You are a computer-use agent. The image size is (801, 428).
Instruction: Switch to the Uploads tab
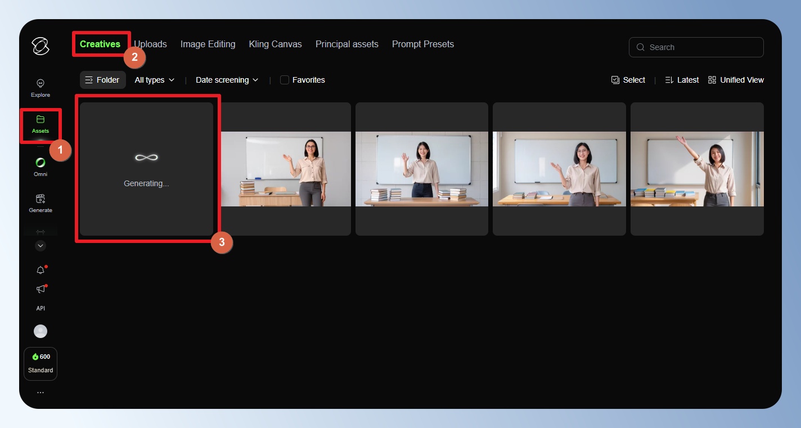tap(150, 44)
